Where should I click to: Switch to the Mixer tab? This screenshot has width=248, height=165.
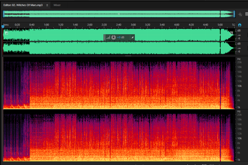click(57, 5)
